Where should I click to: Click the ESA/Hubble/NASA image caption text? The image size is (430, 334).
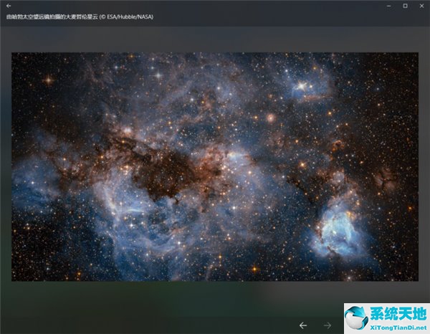[x=80, y=16]
